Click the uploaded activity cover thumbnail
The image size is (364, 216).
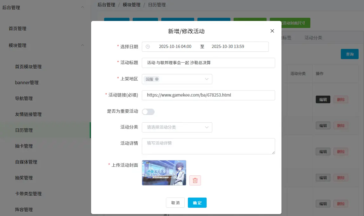pyautogui.click(x=164, y=173)
